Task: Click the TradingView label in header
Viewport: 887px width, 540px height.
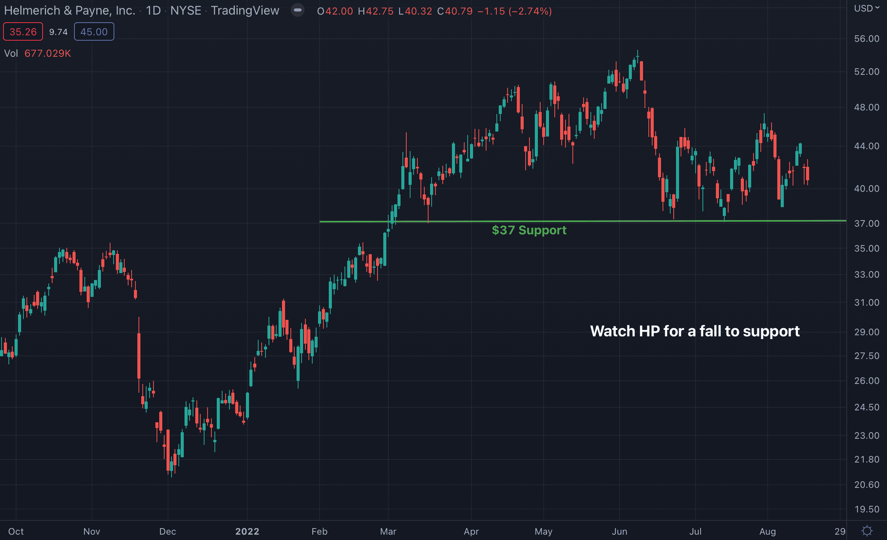Action: point(245,11)
